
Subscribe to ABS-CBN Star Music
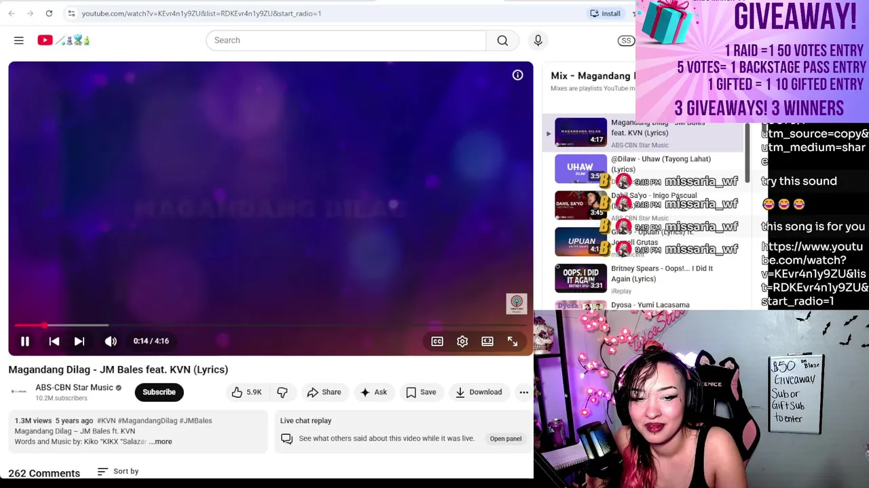159,392
